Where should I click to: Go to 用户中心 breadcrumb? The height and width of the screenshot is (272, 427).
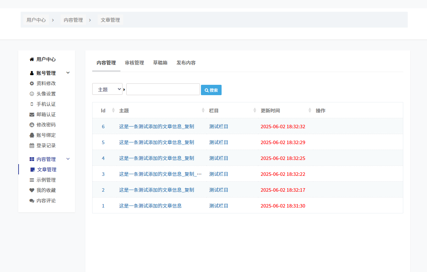coord(36,20)
